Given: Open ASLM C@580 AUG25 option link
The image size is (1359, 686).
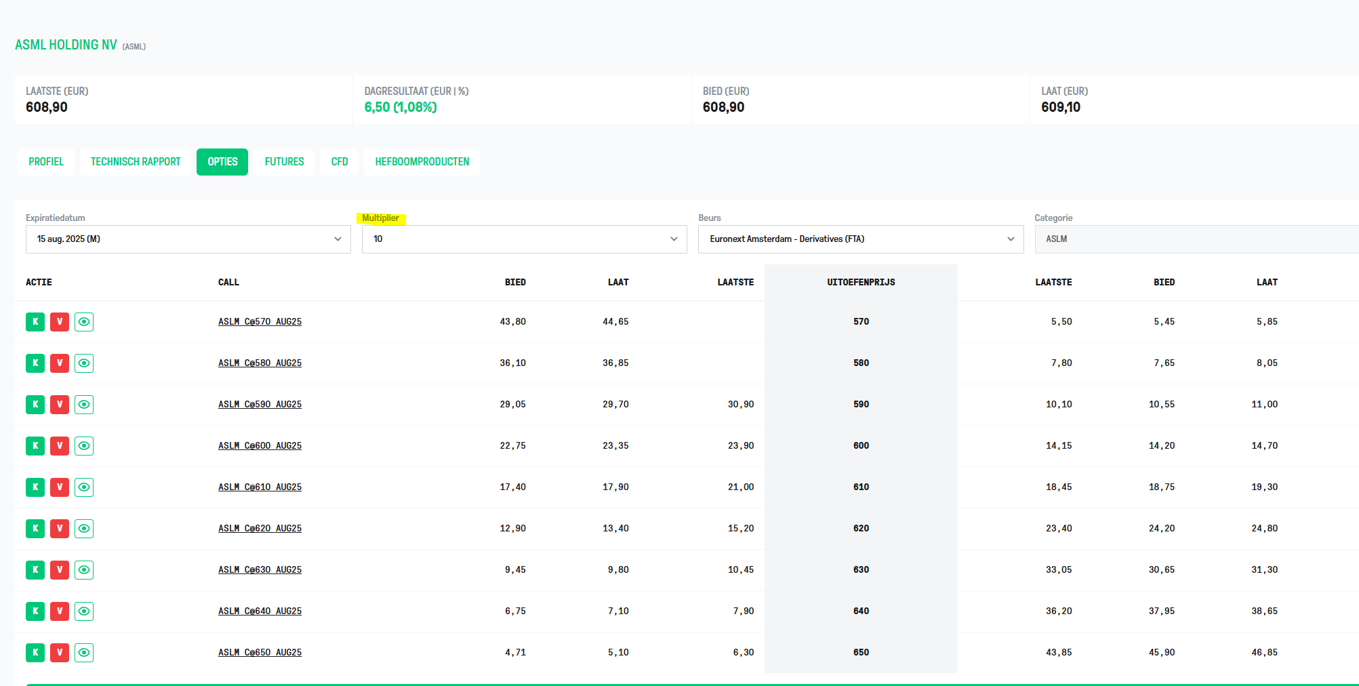Looking at the screenshot, I should (x=260, y=363).
